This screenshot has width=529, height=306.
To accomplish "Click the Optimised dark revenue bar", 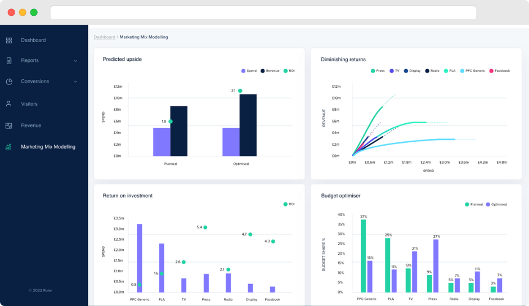I will point(248,125).
